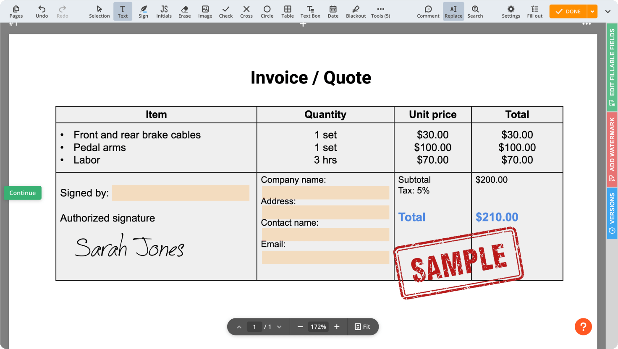The image size is (618, 349).
Task: Select the Sign tool
Action: [x=143, y=11]
